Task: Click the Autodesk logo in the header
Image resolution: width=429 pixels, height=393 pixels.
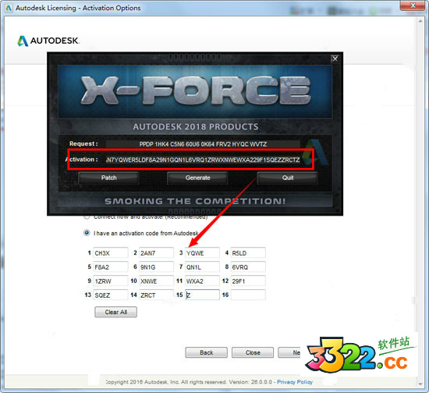Action: (x=48, y=41)
